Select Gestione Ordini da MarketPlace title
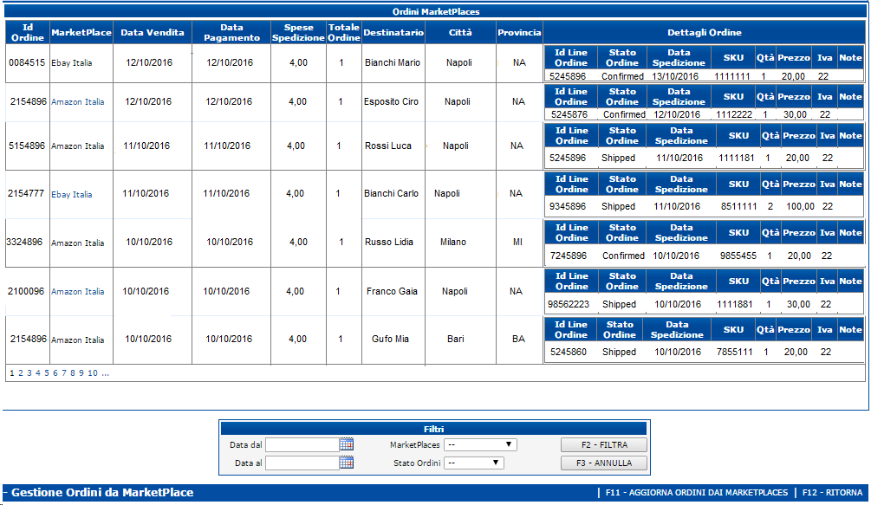 [102, 492]
